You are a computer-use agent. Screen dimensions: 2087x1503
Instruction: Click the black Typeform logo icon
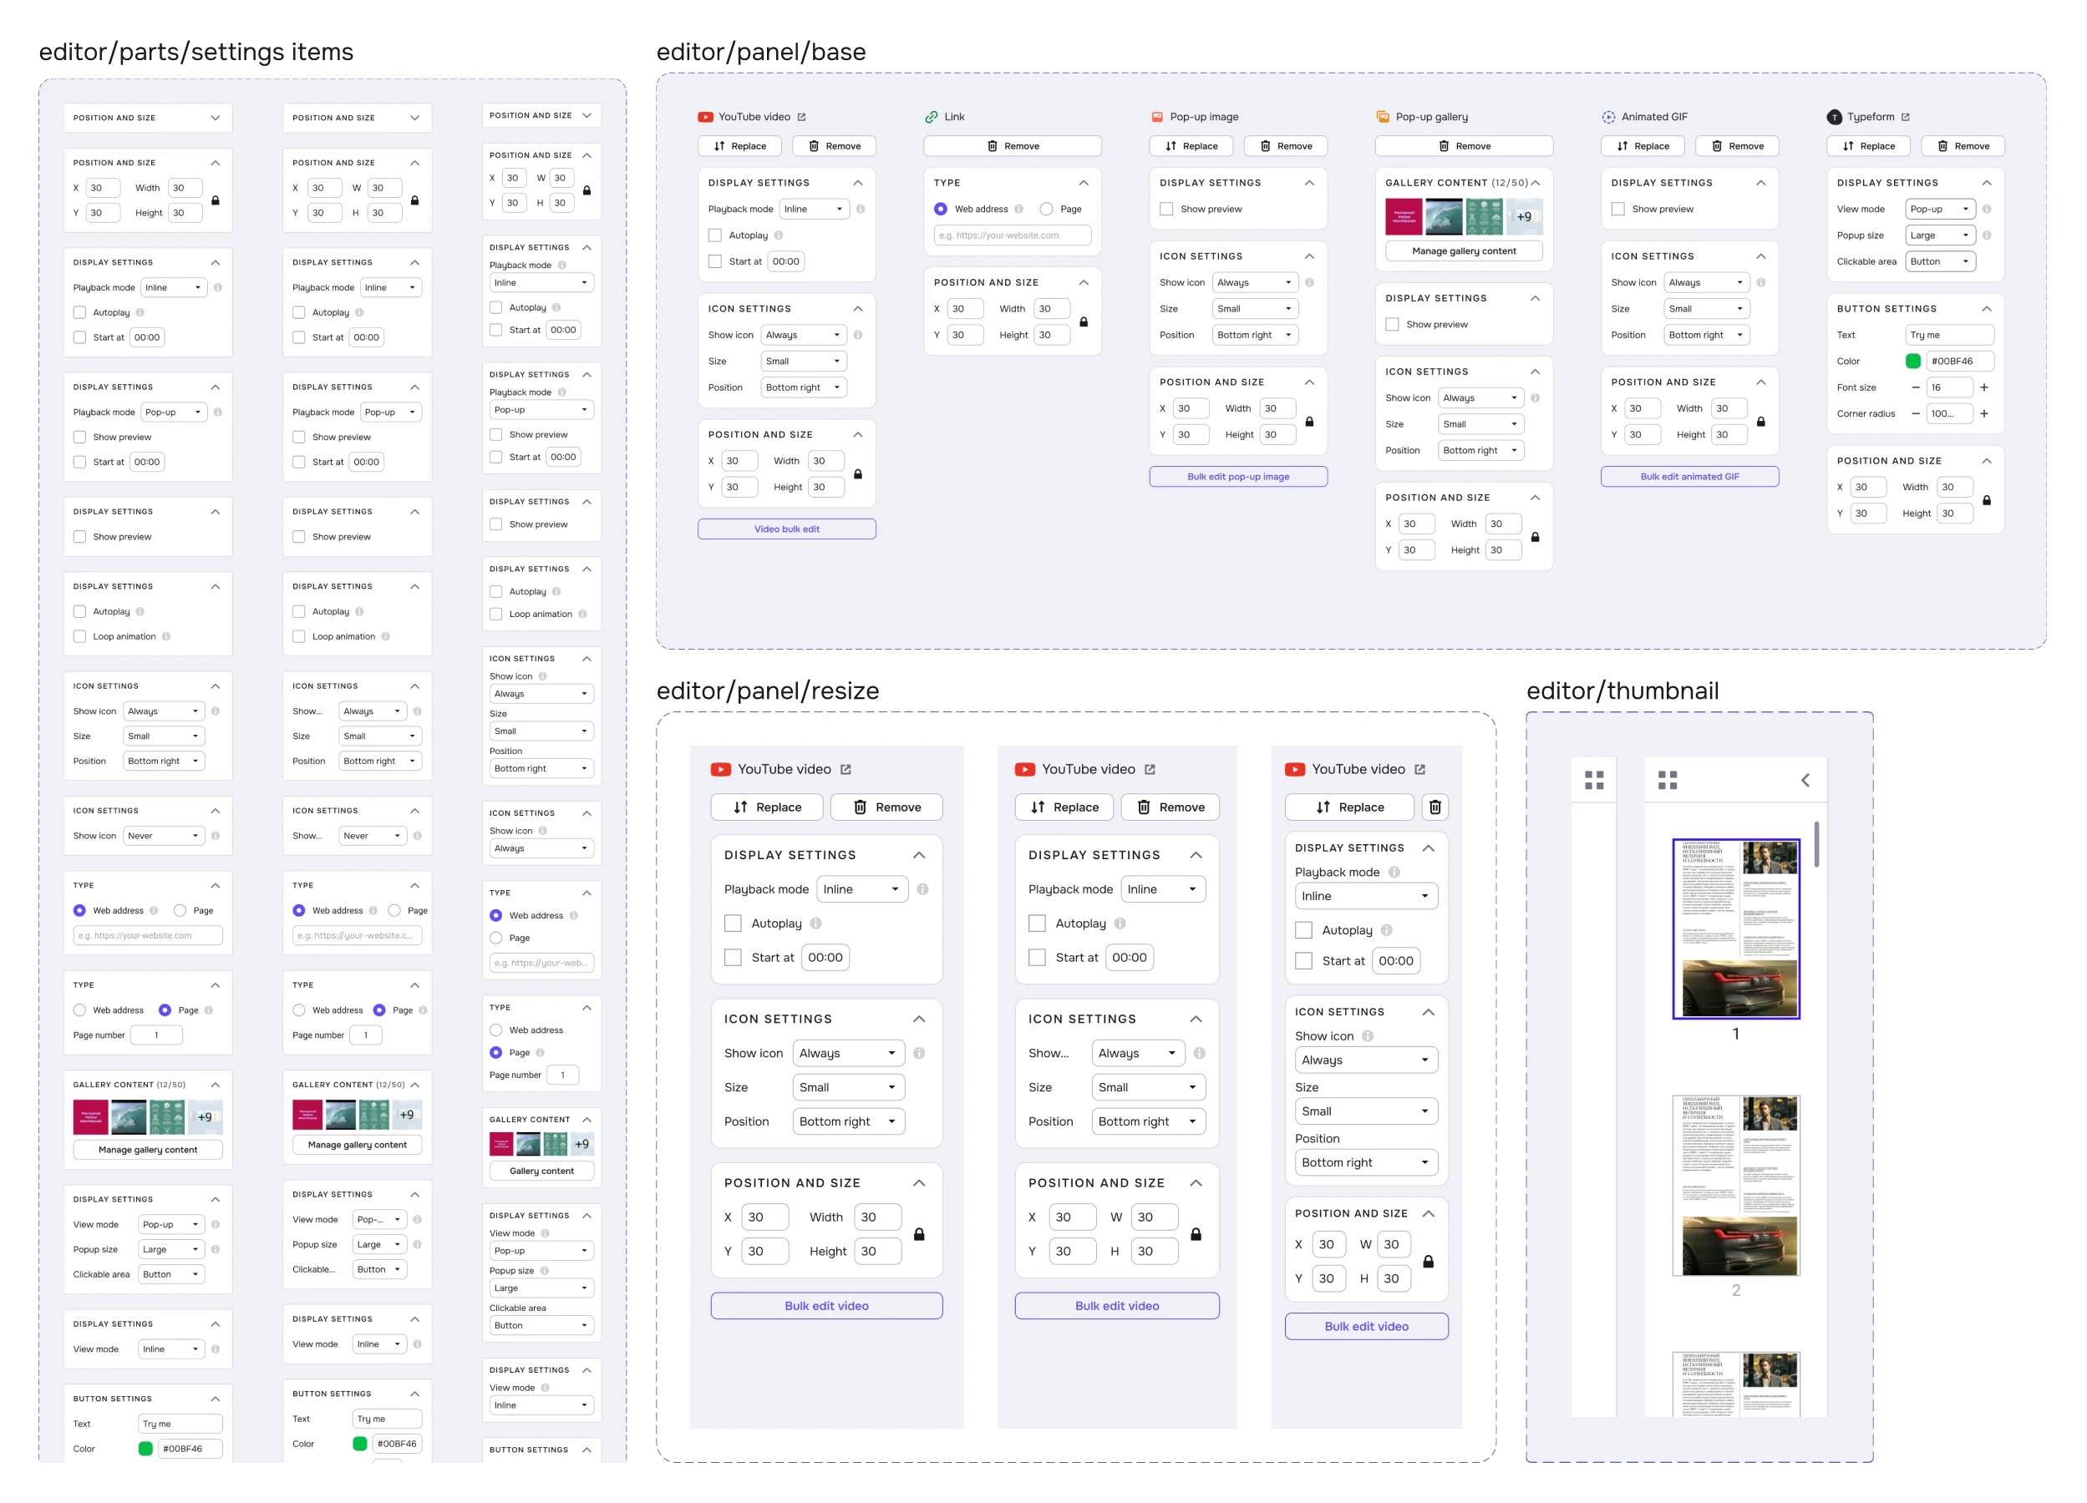[x=1834, y=117]
